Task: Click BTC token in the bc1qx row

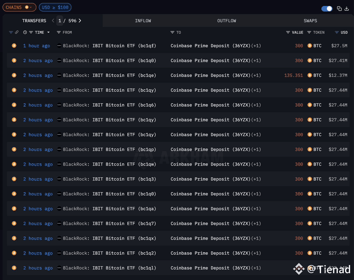Action: [x=314, y=238]
